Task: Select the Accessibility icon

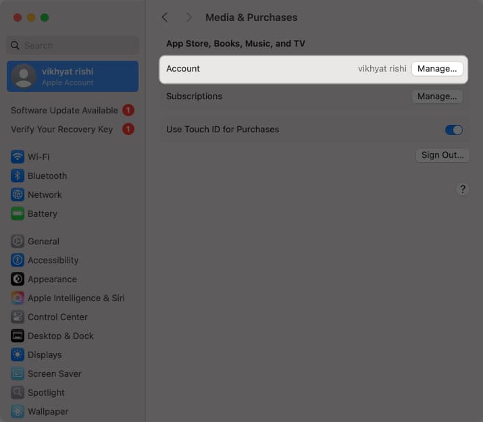Action: point(18,260)
